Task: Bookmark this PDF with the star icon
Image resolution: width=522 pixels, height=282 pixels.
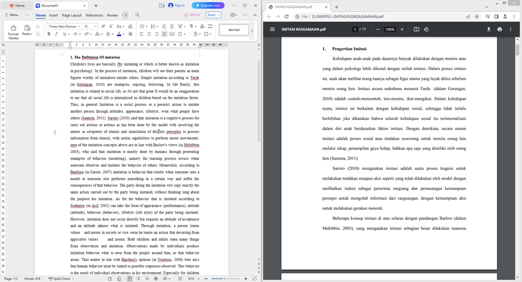Action: click(477, 16)
